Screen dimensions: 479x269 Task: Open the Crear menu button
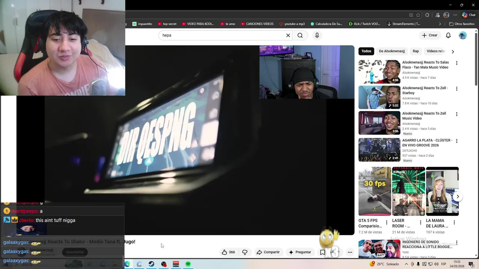coord(430,35)
